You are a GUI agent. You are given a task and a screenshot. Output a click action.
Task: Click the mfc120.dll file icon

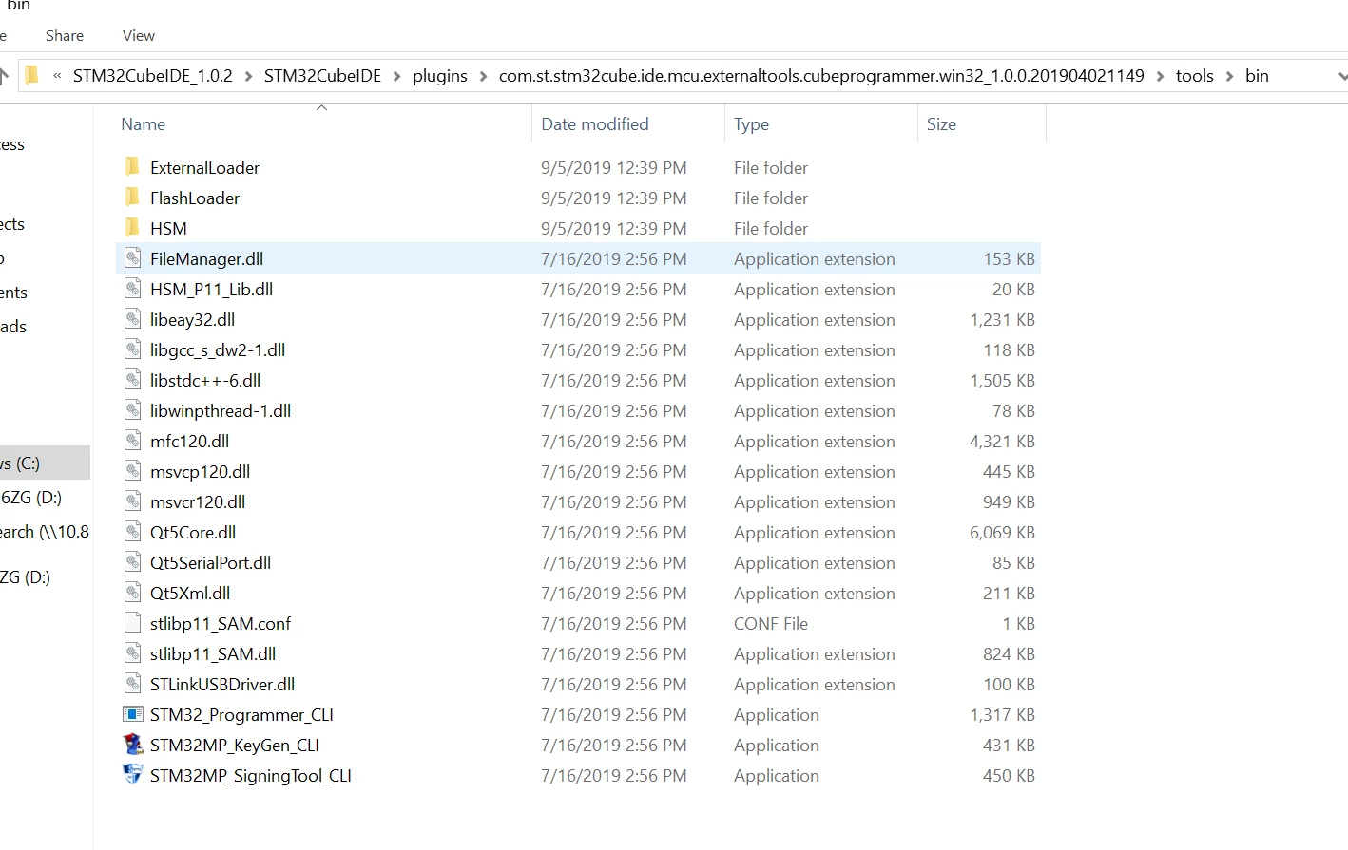(133, 441)
